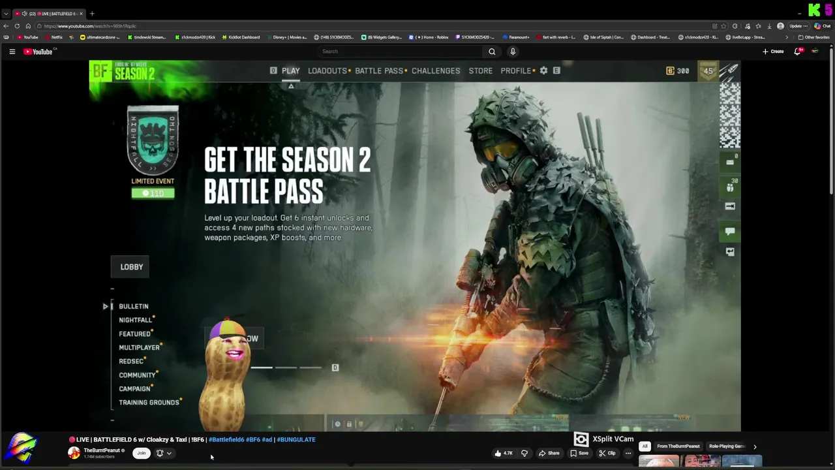Open the Other favorites folder
This screenshot has width=835, height=470.
813,37
